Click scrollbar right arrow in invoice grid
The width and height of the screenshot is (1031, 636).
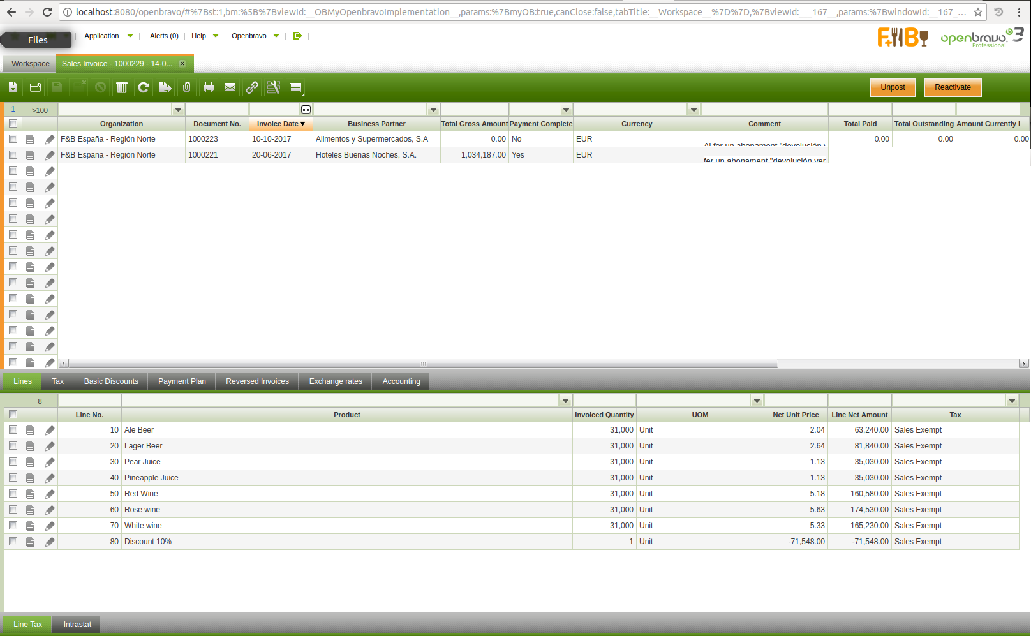(x=1023, y=364)
